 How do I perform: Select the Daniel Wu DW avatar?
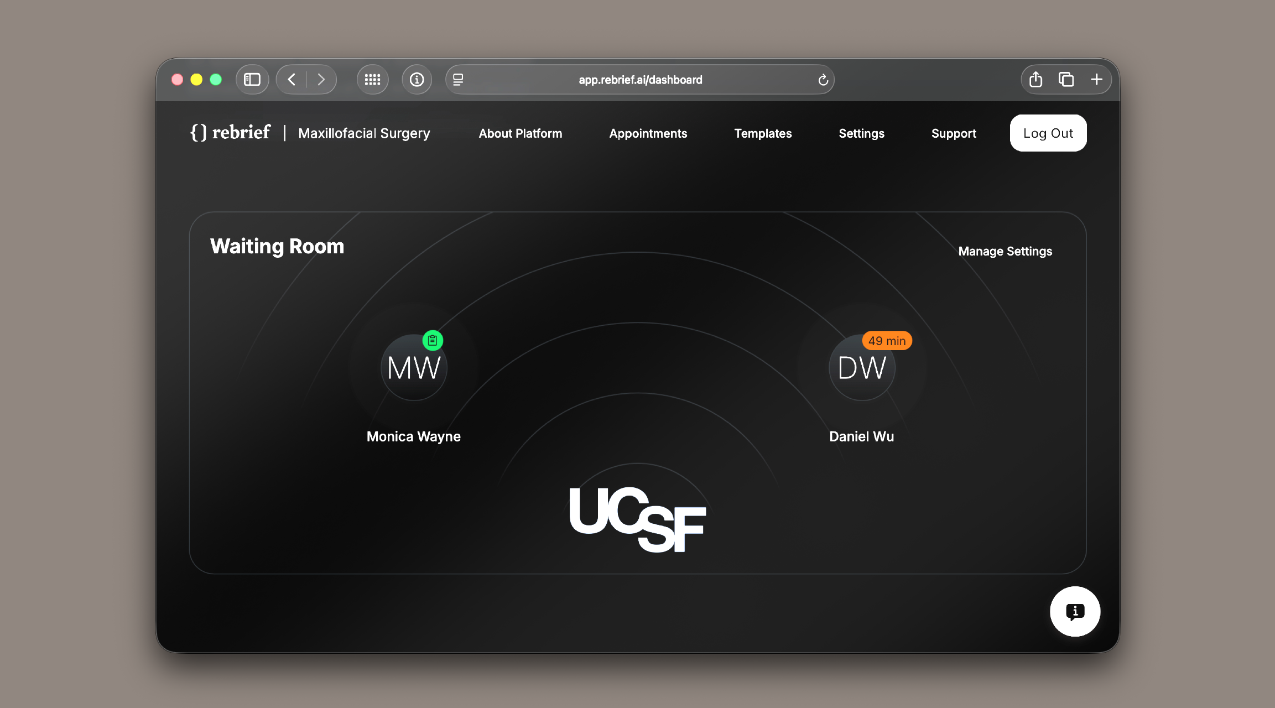point(861,368)
